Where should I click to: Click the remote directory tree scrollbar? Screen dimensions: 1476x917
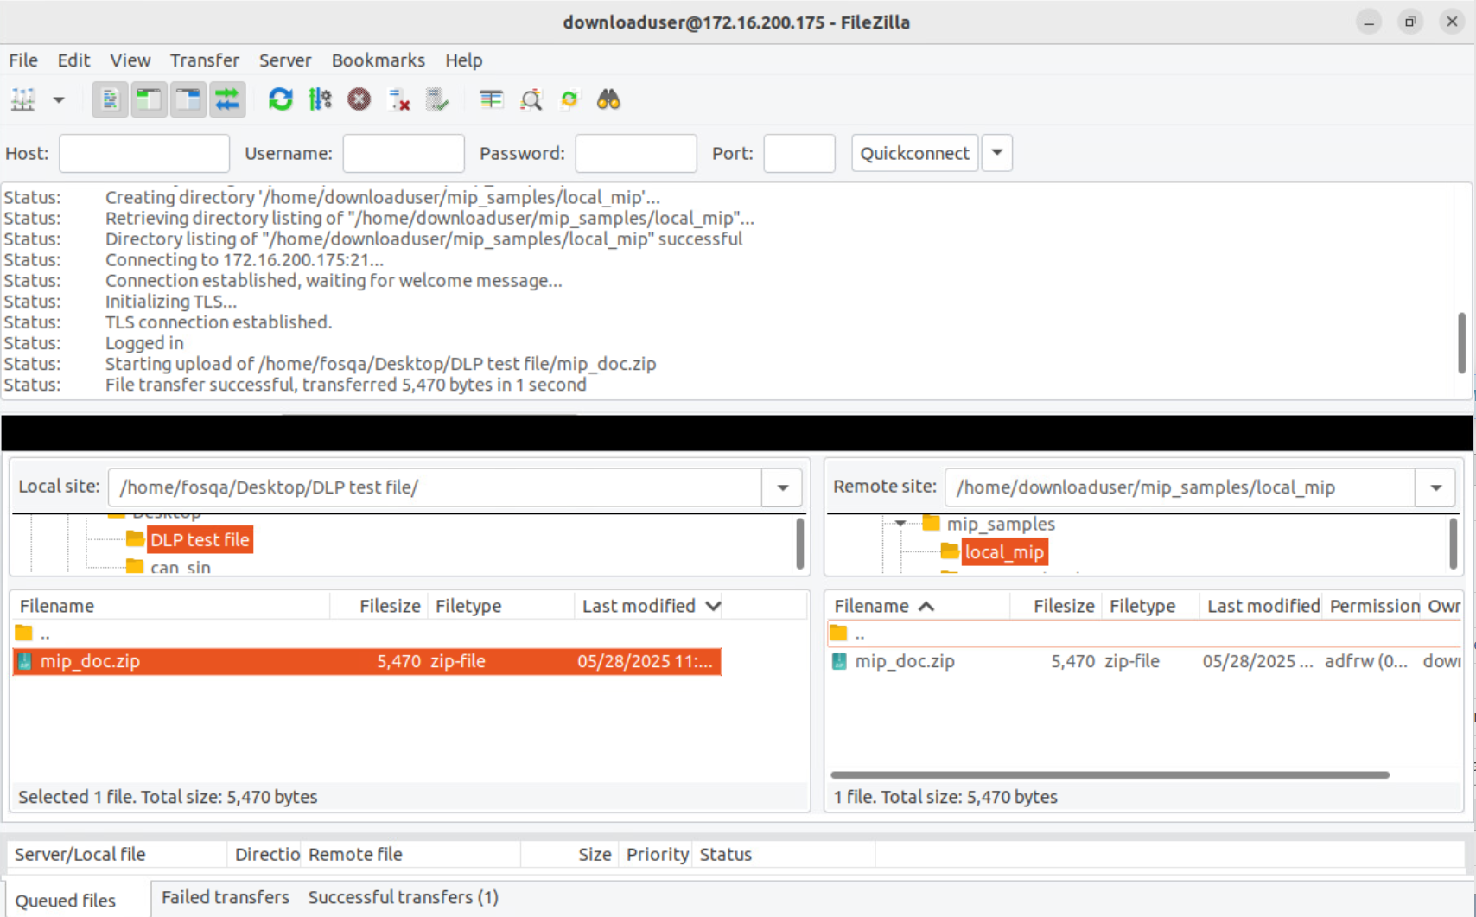(1453, 544)
